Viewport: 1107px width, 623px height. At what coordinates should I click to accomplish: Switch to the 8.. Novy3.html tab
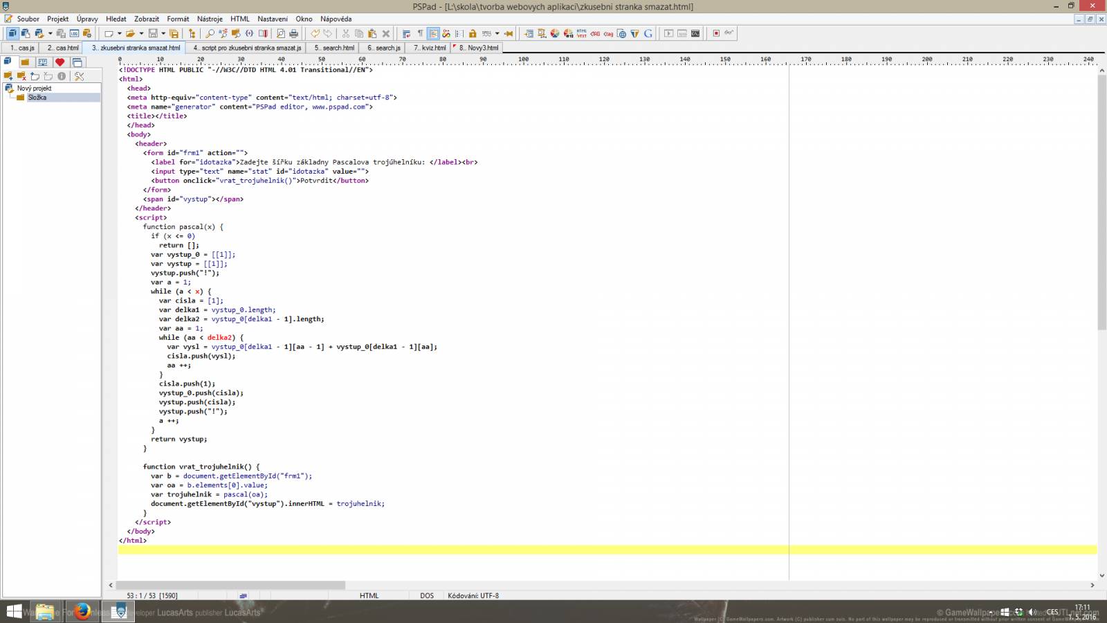point(477,48)
